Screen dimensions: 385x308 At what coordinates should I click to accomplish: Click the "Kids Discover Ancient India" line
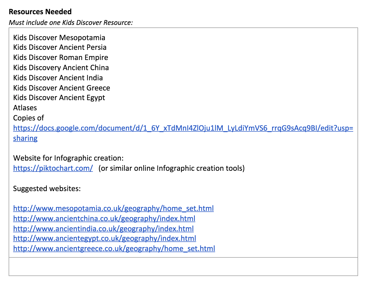58,78
